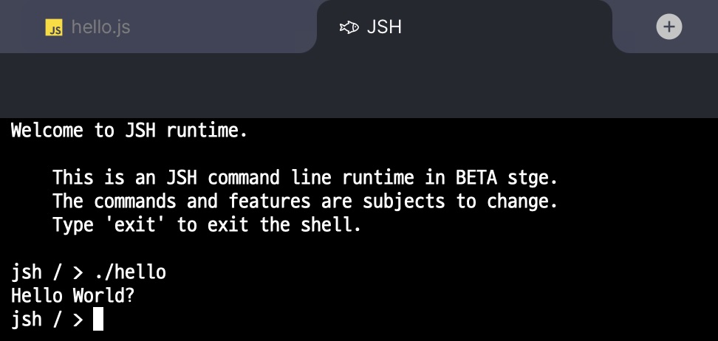Click the last 'jsh / >' prompt
Viewport: 718px width, 341px height.
47,320
